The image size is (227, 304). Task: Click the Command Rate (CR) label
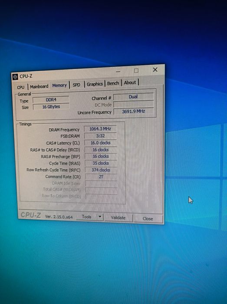tap(63, 177)
